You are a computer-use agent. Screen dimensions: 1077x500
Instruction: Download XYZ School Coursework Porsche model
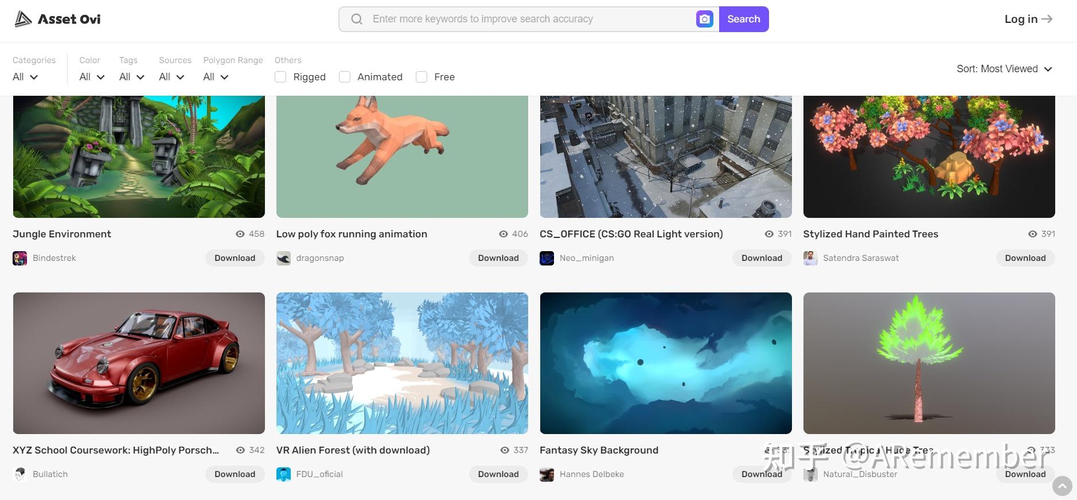pyautogui.click(x=235, y=474)
